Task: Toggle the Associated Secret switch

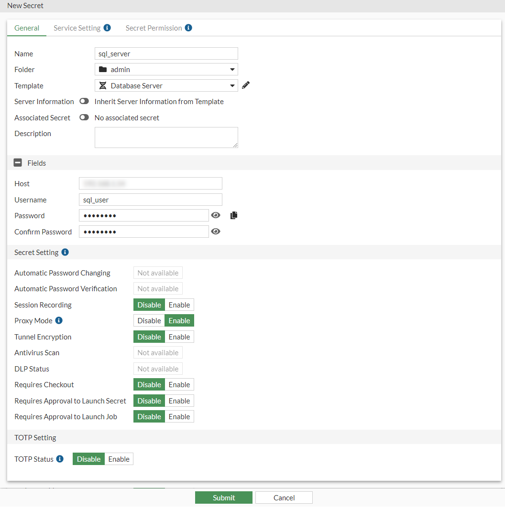Action: (x=84, y=117)
